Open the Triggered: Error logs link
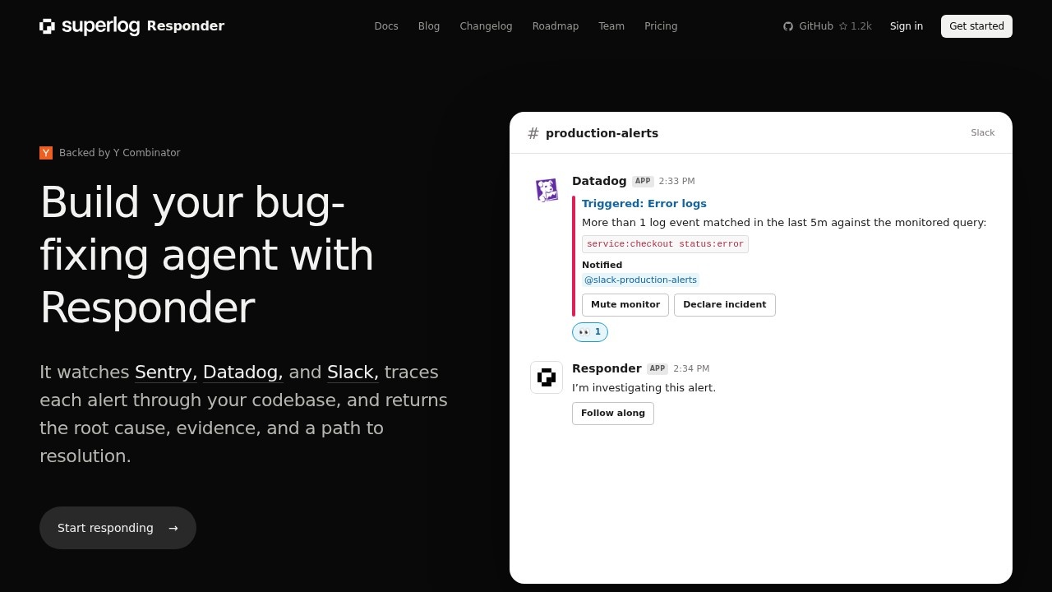 [644, 204]
